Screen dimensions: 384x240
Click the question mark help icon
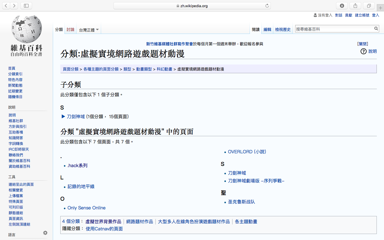363,51
